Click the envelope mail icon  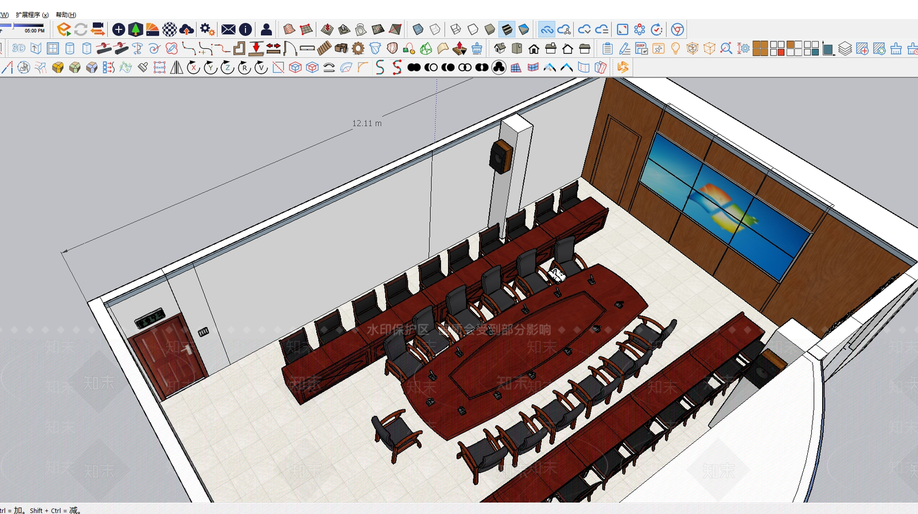(228, 29)
